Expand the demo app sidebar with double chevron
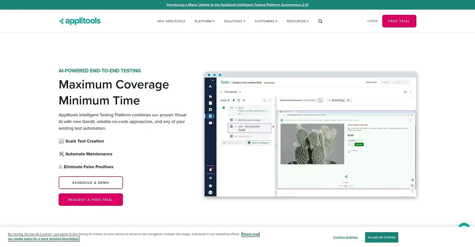 tap(213, 81)
